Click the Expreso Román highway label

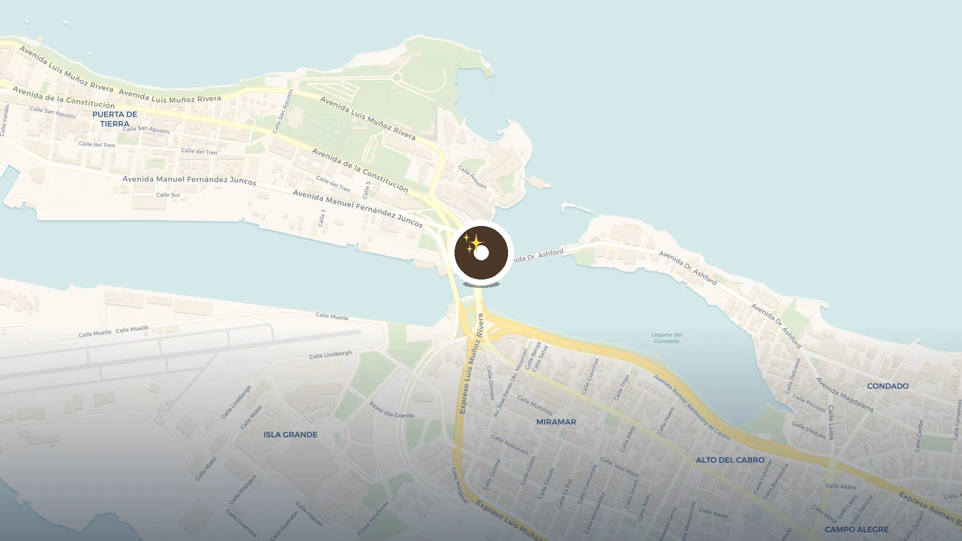click(x=930, y=507)
